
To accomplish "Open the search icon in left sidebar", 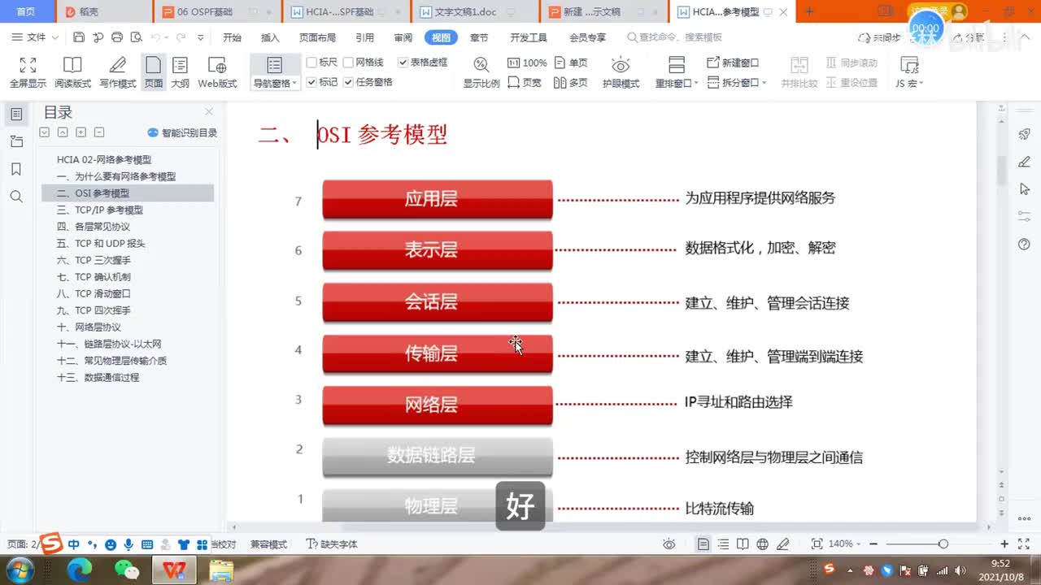I will (16, 197).
